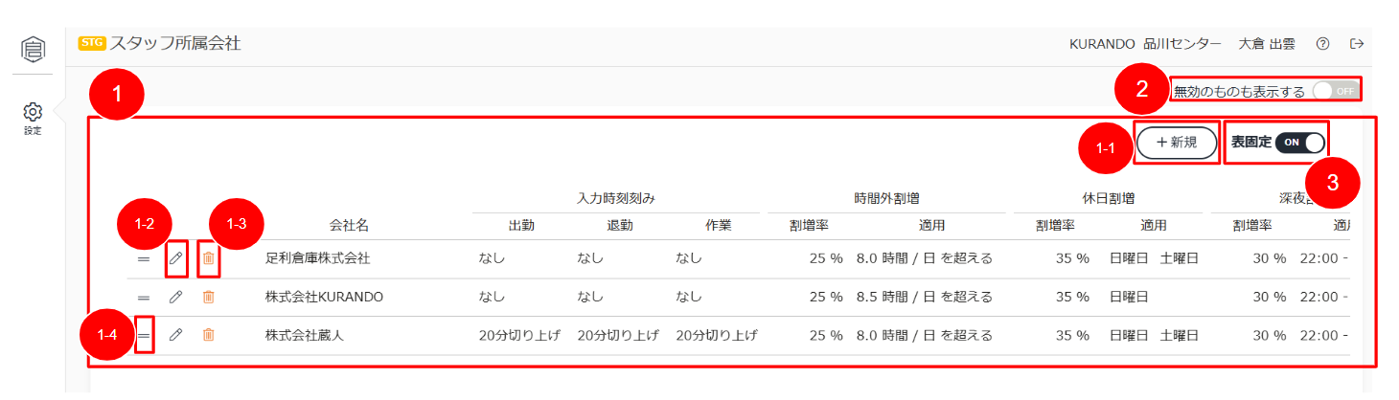The image size is (1399, 400).
Task: Click 8.5 時間 / 日 を超える cell
Action: tap(924, 297)
